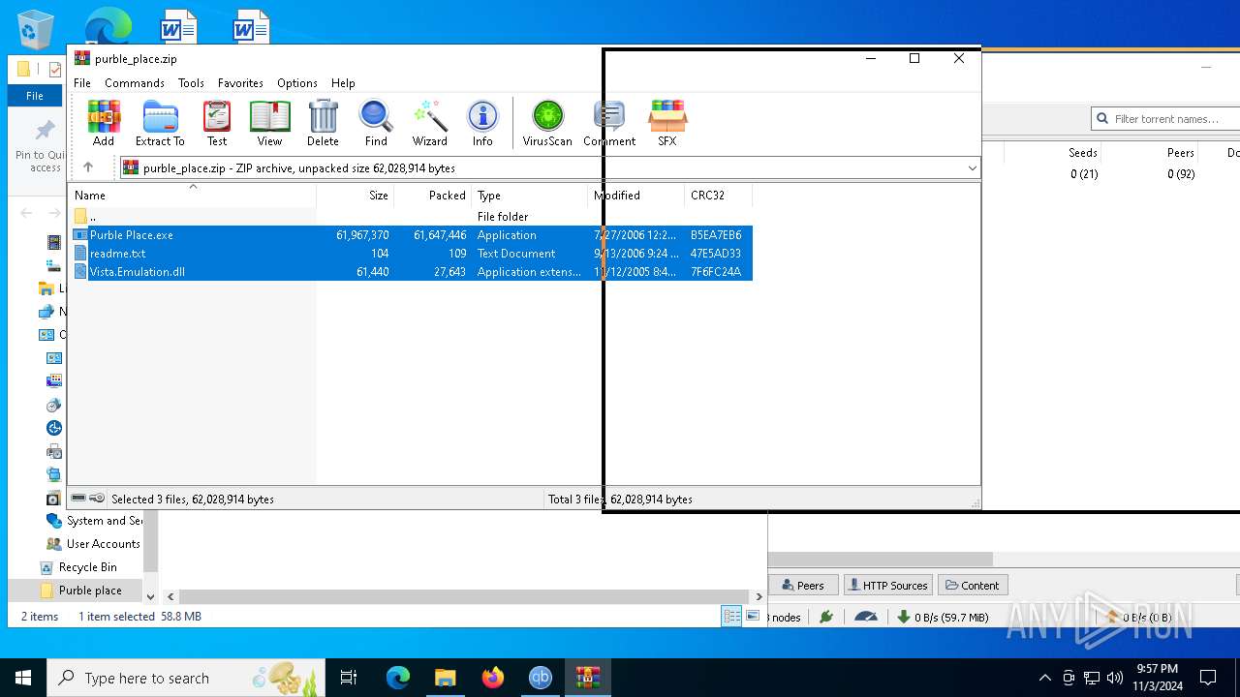Image resolution: width=1240 pixels, height=697 pixels.
Task: Click the View file icon
Action: pyautogui.click(x=269, y=123)
